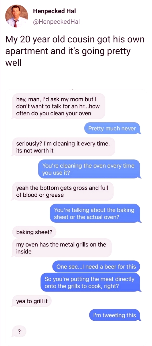Click the word 'apartment' in the tweet
The image size is (152, 346).
coord(25,51)
